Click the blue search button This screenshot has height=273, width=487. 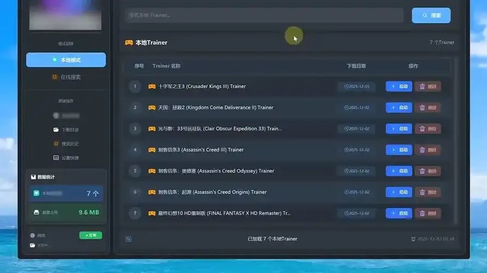click(x=431, y=15)
